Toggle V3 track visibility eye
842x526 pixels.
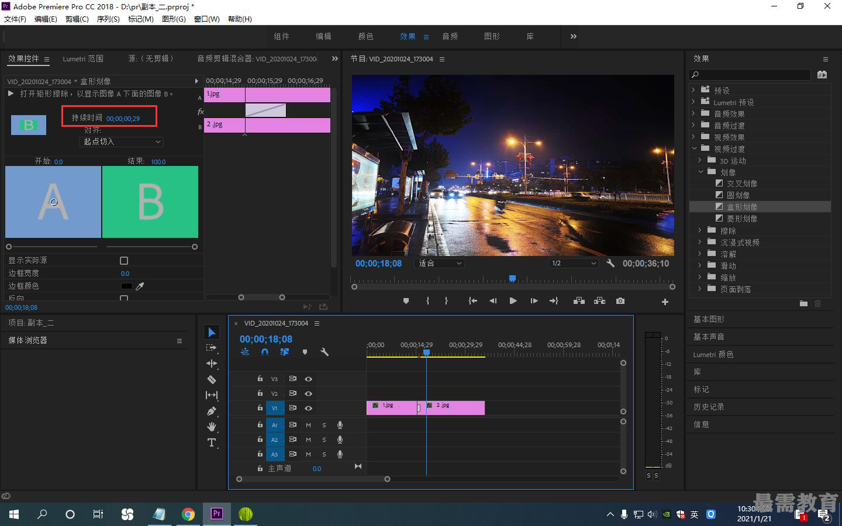tap(308, 379)
